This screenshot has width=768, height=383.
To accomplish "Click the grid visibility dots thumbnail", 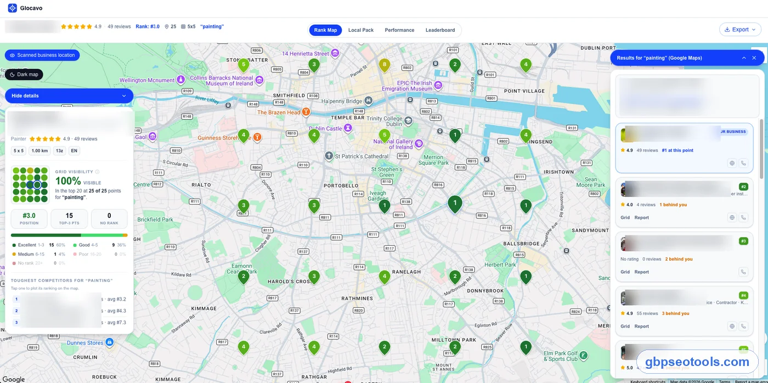I will pos(30,185).
